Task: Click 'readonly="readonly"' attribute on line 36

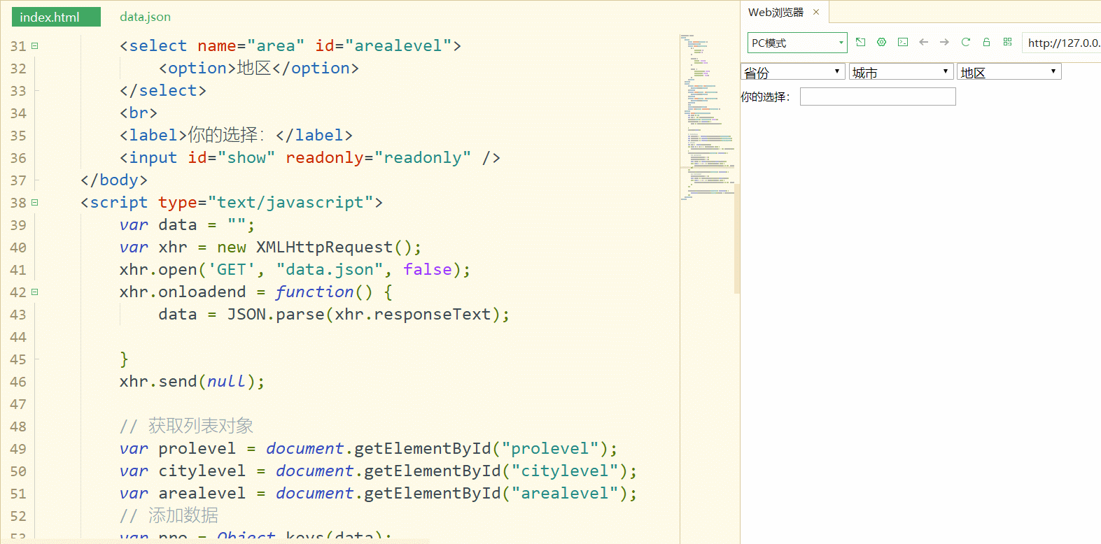Action: (378, 157)
